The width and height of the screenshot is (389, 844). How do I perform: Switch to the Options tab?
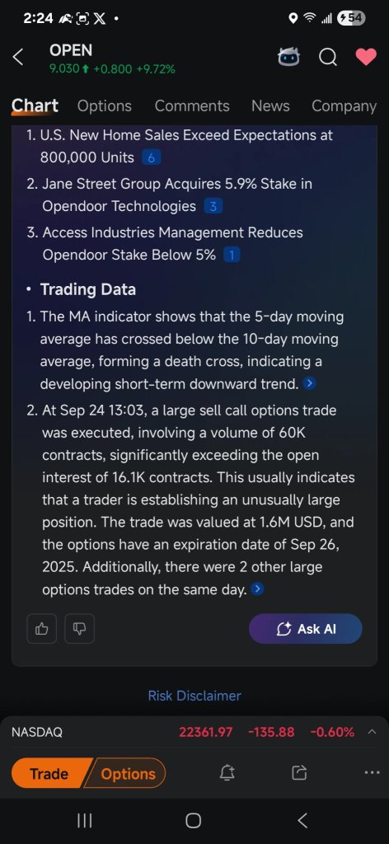(105, 106)
